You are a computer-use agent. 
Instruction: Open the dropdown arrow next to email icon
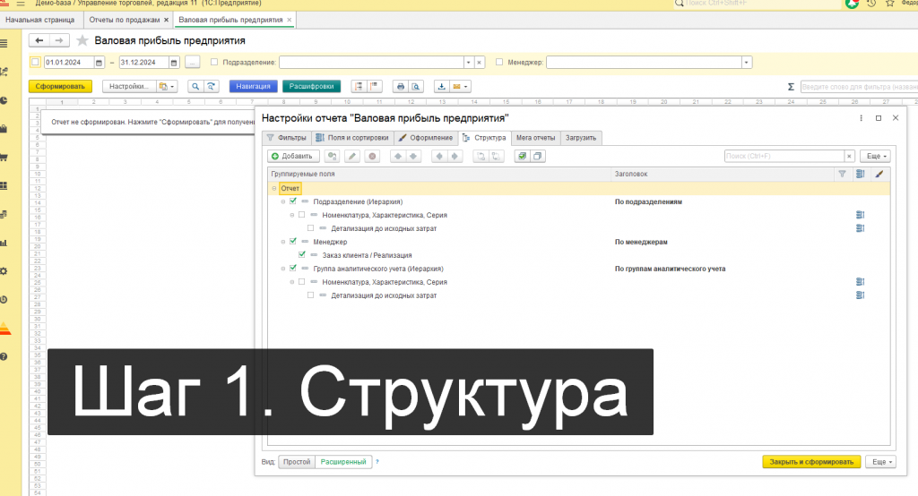click(466, 87)
